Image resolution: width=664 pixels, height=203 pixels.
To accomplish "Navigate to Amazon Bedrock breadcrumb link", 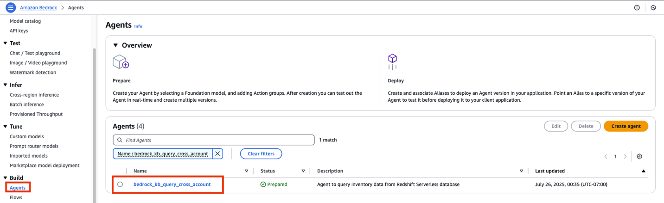I will coord(38,8).
